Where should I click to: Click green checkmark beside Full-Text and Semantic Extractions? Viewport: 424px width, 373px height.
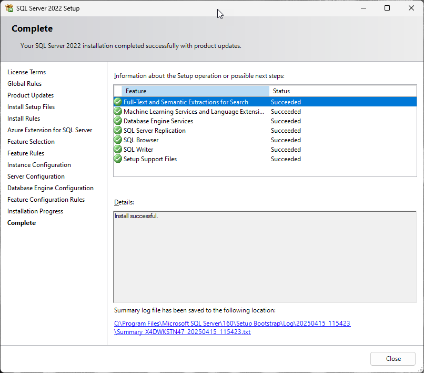tap(118, 102)
